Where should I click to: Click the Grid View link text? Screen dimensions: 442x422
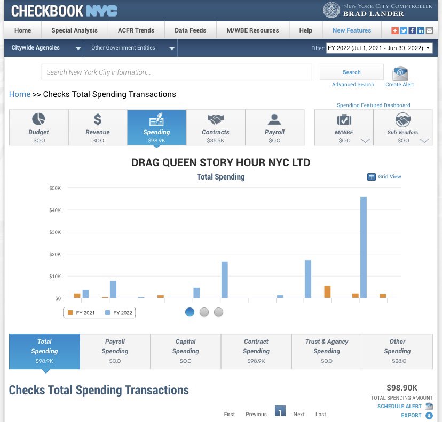390,177
